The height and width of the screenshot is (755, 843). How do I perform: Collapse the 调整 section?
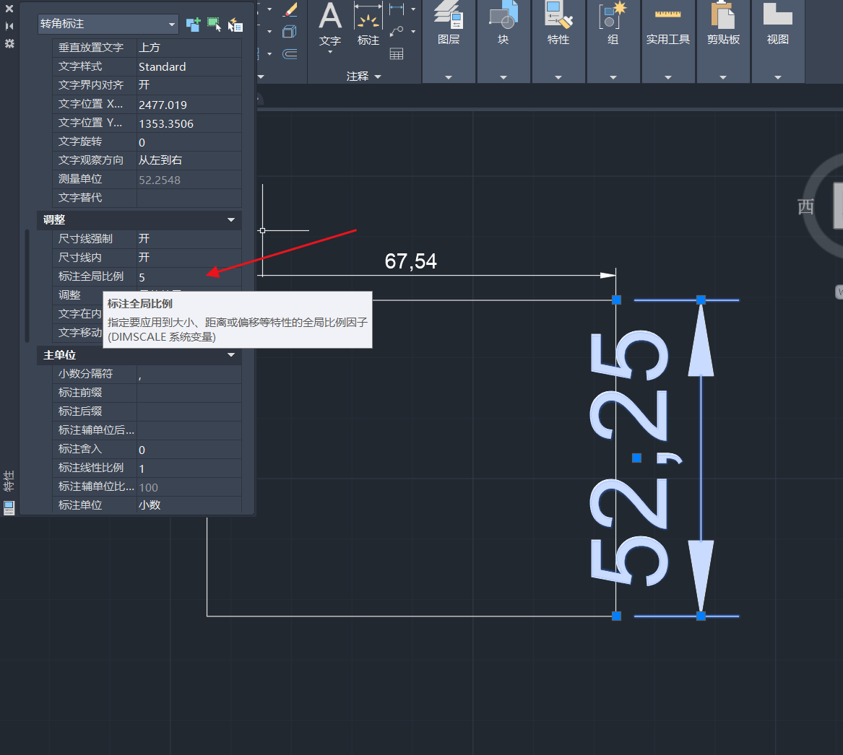tap(231, 219)
